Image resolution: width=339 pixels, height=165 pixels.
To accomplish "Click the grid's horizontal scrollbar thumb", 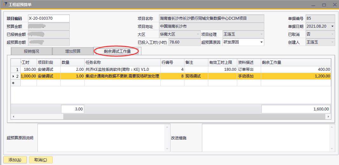I will click(127, 117).
